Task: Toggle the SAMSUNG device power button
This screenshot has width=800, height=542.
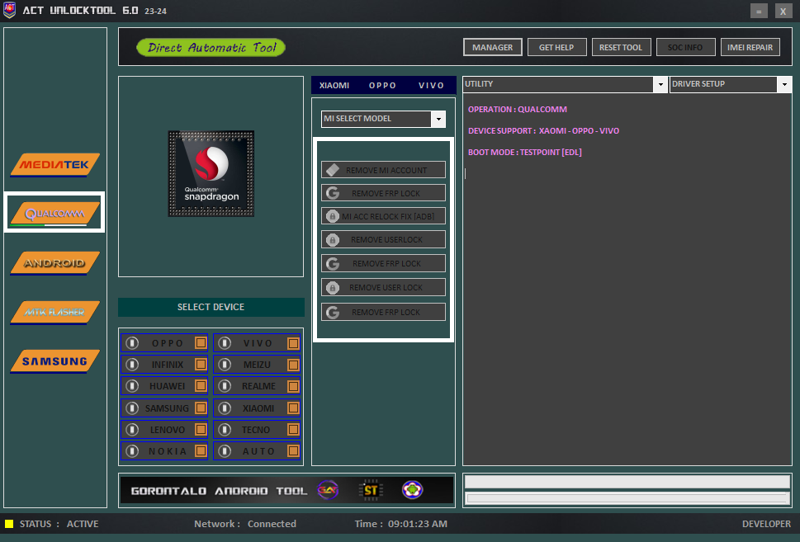Action: pyautogui.click(x=132, y=408)
